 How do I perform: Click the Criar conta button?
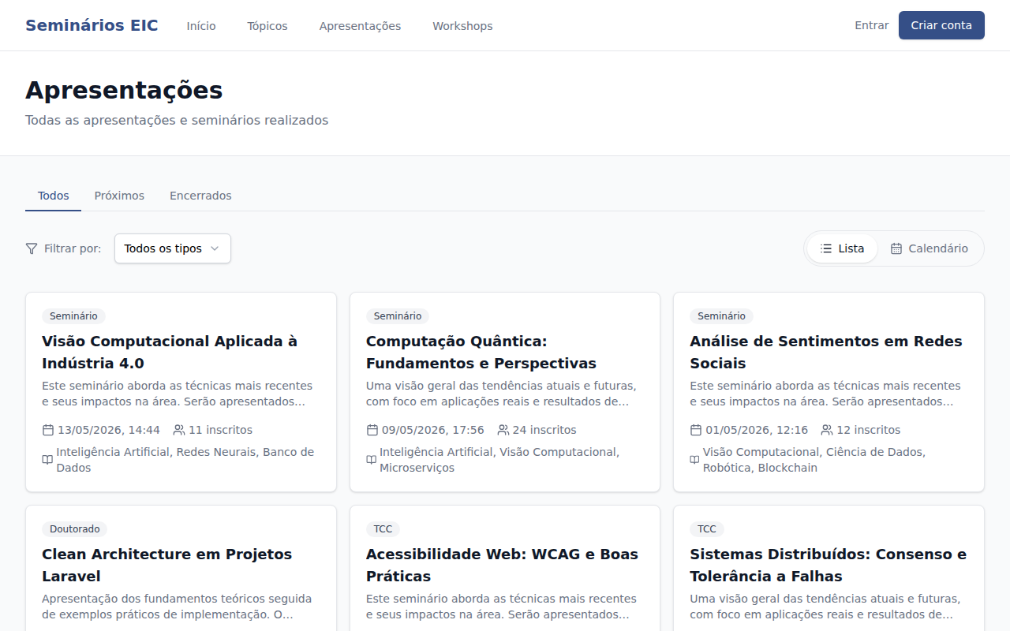coord(941,25)
